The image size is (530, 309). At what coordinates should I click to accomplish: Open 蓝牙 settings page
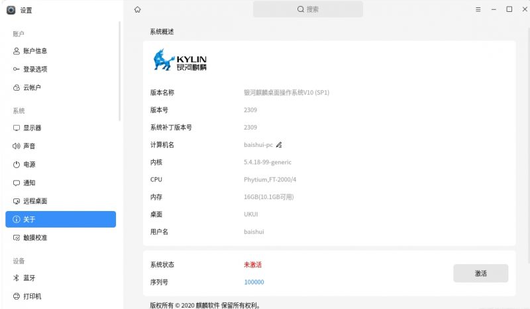(61, 278)
